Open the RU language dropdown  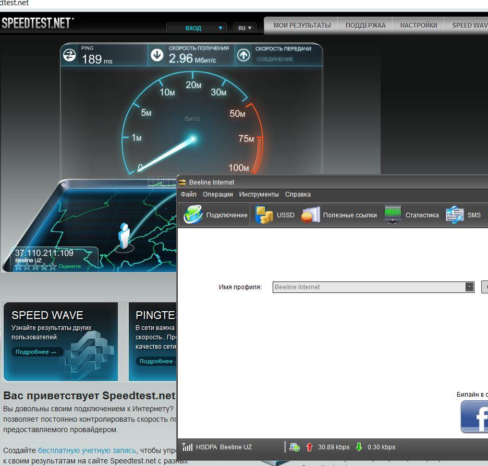click(x=245, y=28)
